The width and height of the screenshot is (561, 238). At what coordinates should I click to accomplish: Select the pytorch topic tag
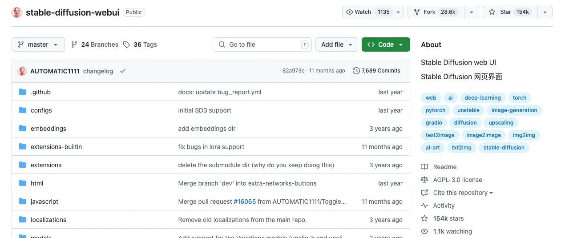(436, 110)
